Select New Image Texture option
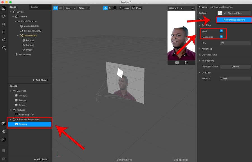 [x=234, y=20]
